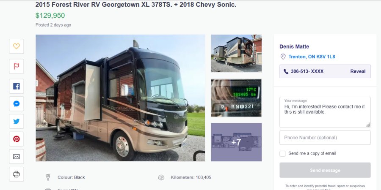Open the main RV photo
This screenshot has height=190, width=381.
[120, 98]
